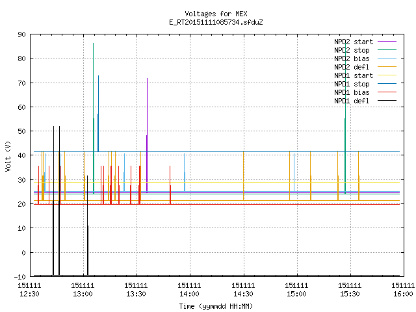Click the 'NPD2 defl' legend label
Image resolution: width=416 pixels, height=312 pixels.
click(x=352, y=67)
